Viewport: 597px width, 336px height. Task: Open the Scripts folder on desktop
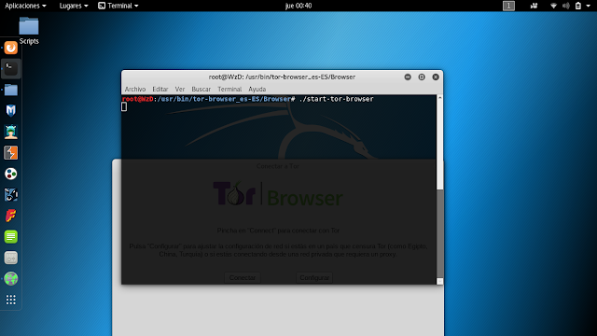(29, 31)
